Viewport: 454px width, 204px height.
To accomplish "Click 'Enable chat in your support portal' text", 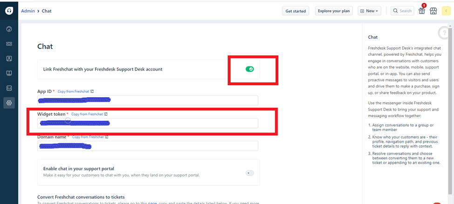I will tap(79, 169).
